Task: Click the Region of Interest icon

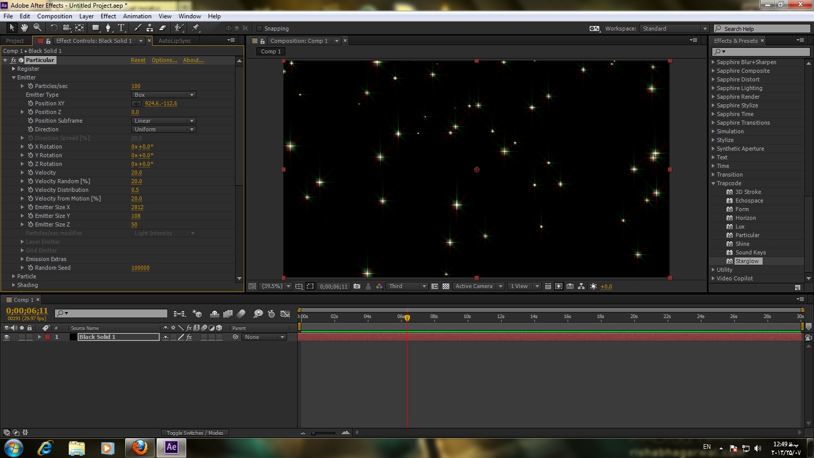Action: [310, 287]
